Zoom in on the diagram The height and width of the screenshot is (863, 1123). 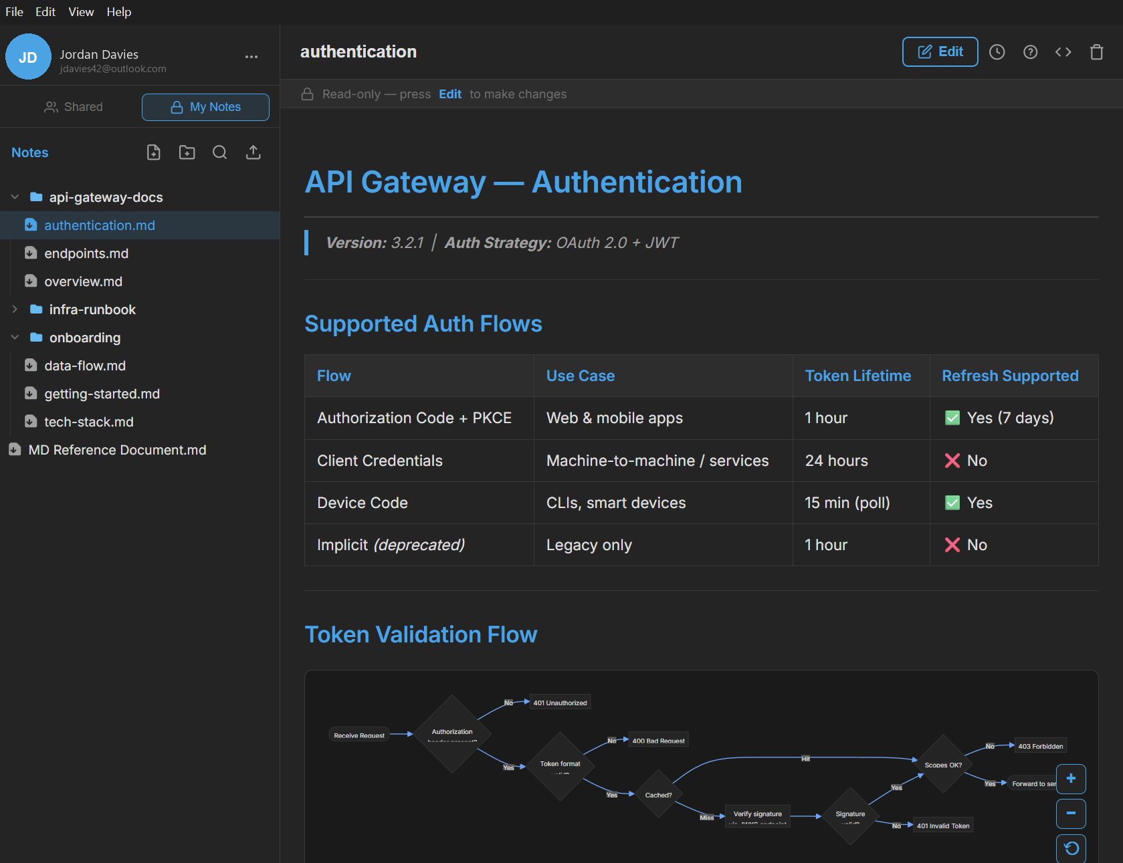point(1071,779)
